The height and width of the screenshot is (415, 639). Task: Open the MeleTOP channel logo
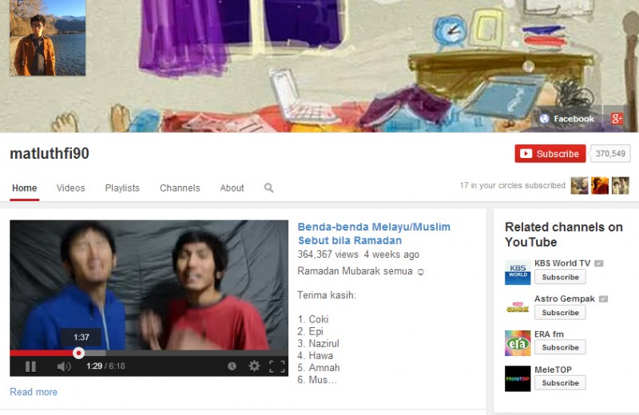(517, 377)
